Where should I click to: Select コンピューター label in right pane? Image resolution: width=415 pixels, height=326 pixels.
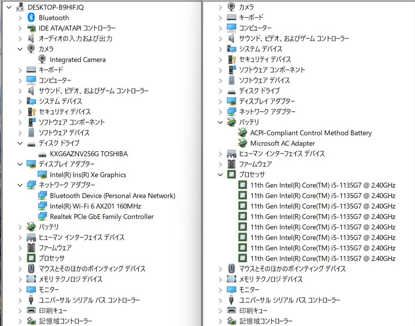[x=255, y=28]
